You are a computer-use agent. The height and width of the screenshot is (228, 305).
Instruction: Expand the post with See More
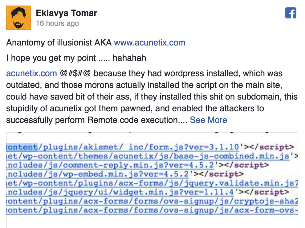coord(208,120)
